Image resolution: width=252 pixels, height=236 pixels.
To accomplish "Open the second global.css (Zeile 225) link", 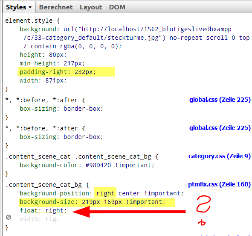I will point(220,128).
